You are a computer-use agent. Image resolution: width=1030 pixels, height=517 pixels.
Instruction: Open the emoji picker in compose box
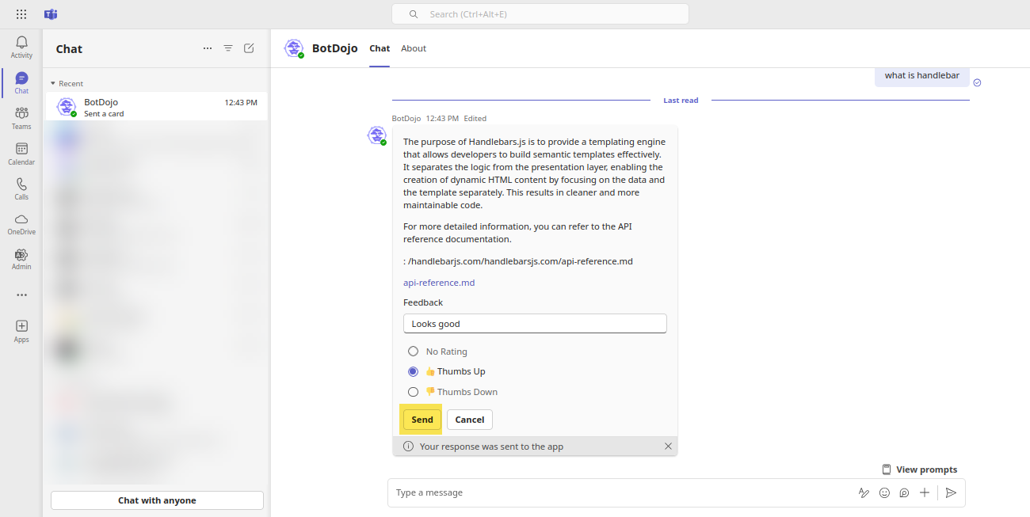pos(884,492)
